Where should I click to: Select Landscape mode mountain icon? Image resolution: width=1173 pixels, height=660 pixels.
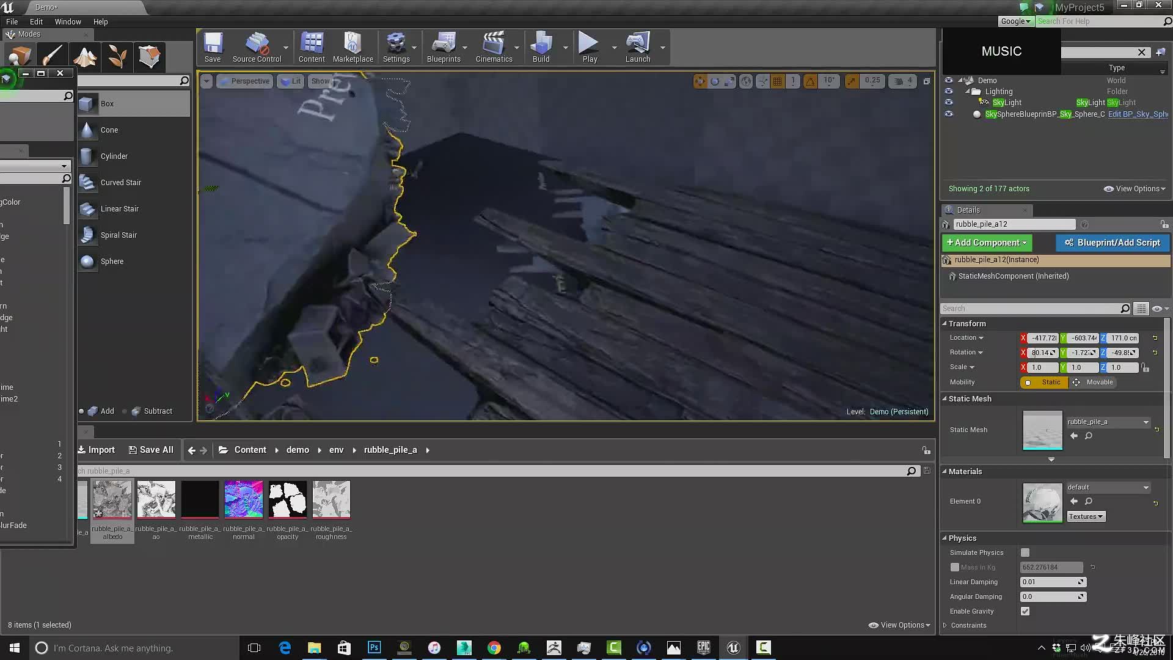85,56
